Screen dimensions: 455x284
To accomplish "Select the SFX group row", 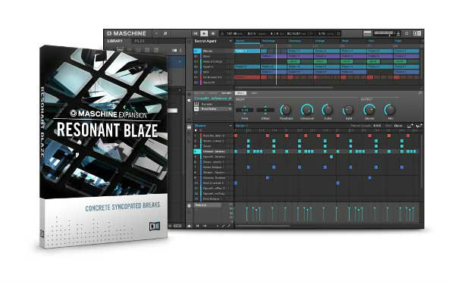I will tap(213, 72).
